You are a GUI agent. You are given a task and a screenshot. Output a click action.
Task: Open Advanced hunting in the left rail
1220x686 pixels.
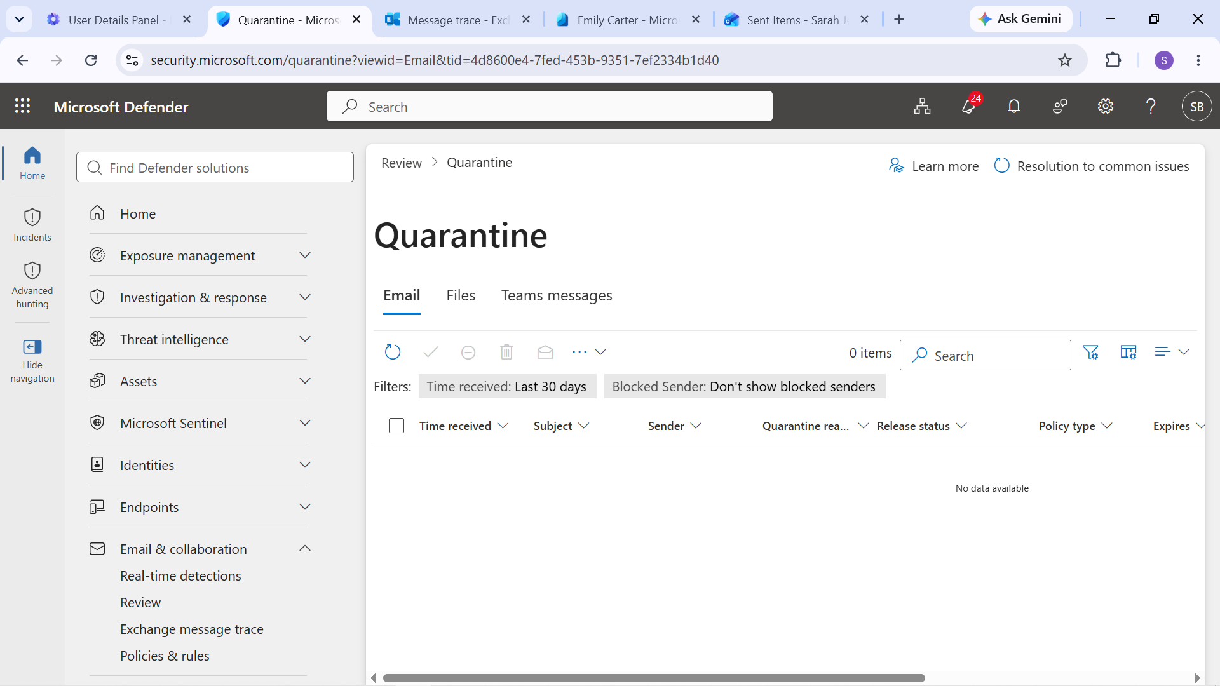pos(32,285)
